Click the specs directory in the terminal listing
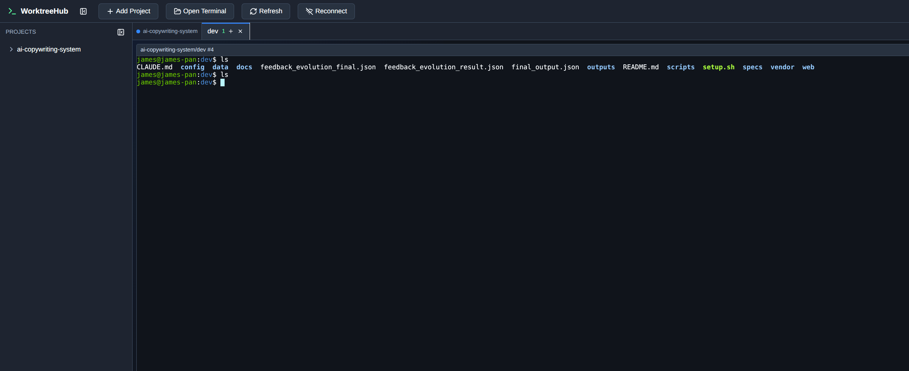Image resolution: width=909 pixels, height=371 pixels. pyautogui.click(x=753, y=67)
